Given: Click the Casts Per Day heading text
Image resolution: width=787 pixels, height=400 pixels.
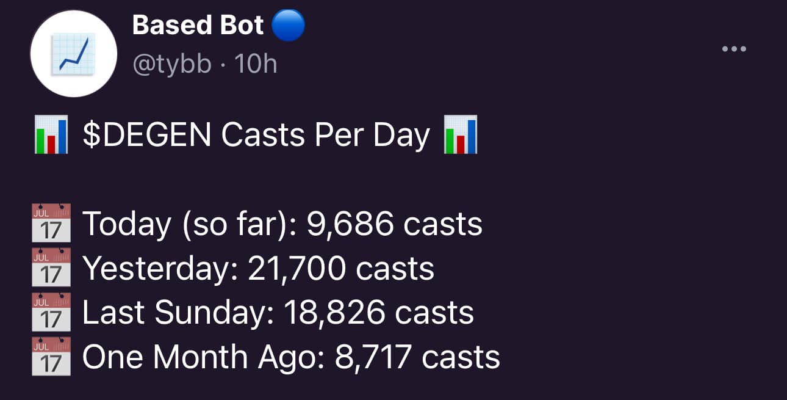Looking at the screenshot, I should (x=326, y=135).
